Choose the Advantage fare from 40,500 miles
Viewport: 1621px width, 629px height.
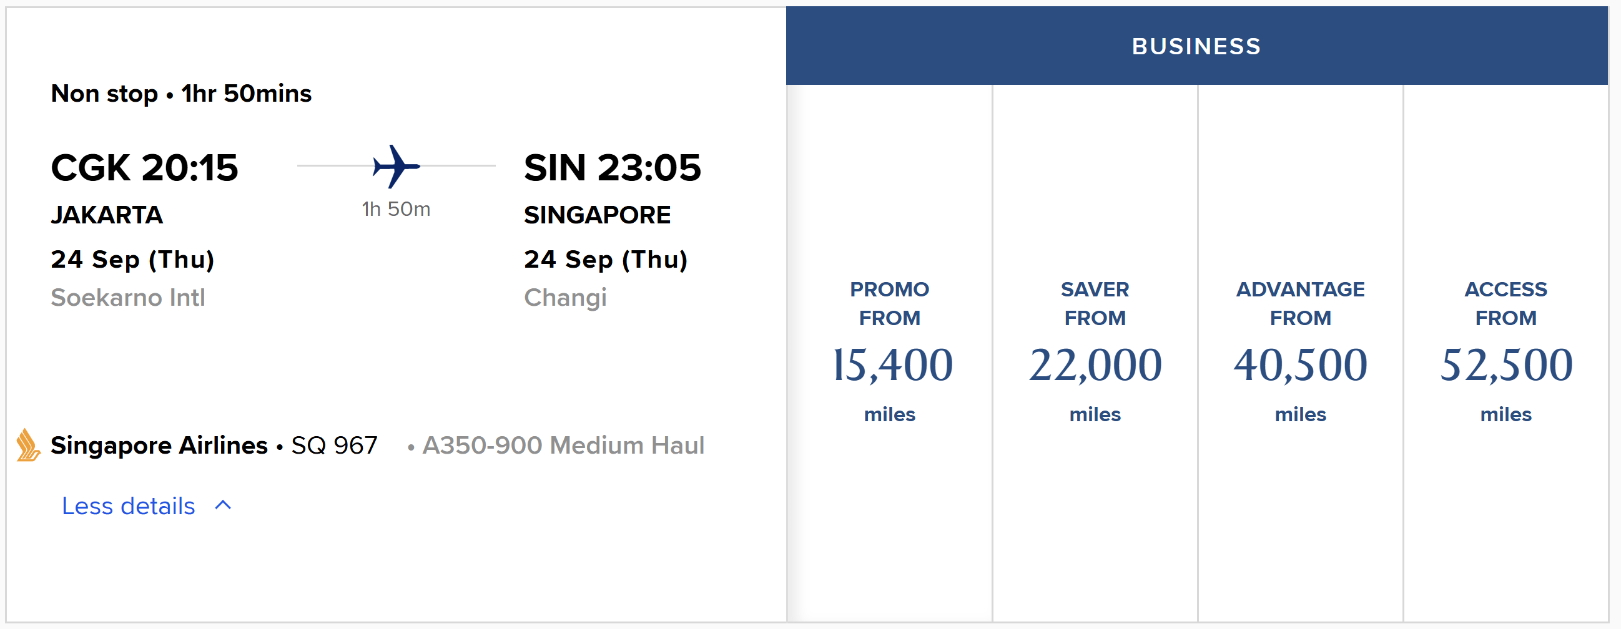pyautogui.click(x=1300, y=353)
